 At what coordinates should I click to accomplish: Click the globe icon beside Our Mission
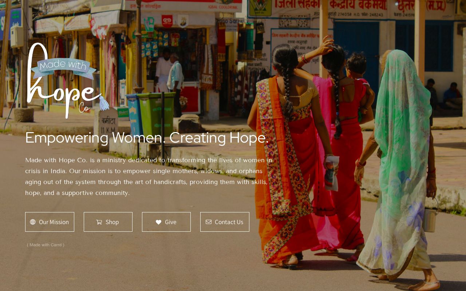[x=33, y=222]
